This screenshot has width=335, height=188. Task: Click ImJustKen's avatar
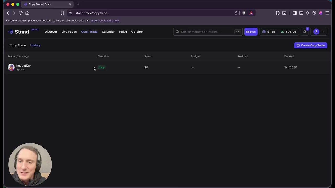(x=11, y=67)
